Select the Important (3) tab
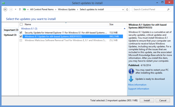Screen dimensions: 175x107 pyautogui.click(x=11, y=30)
